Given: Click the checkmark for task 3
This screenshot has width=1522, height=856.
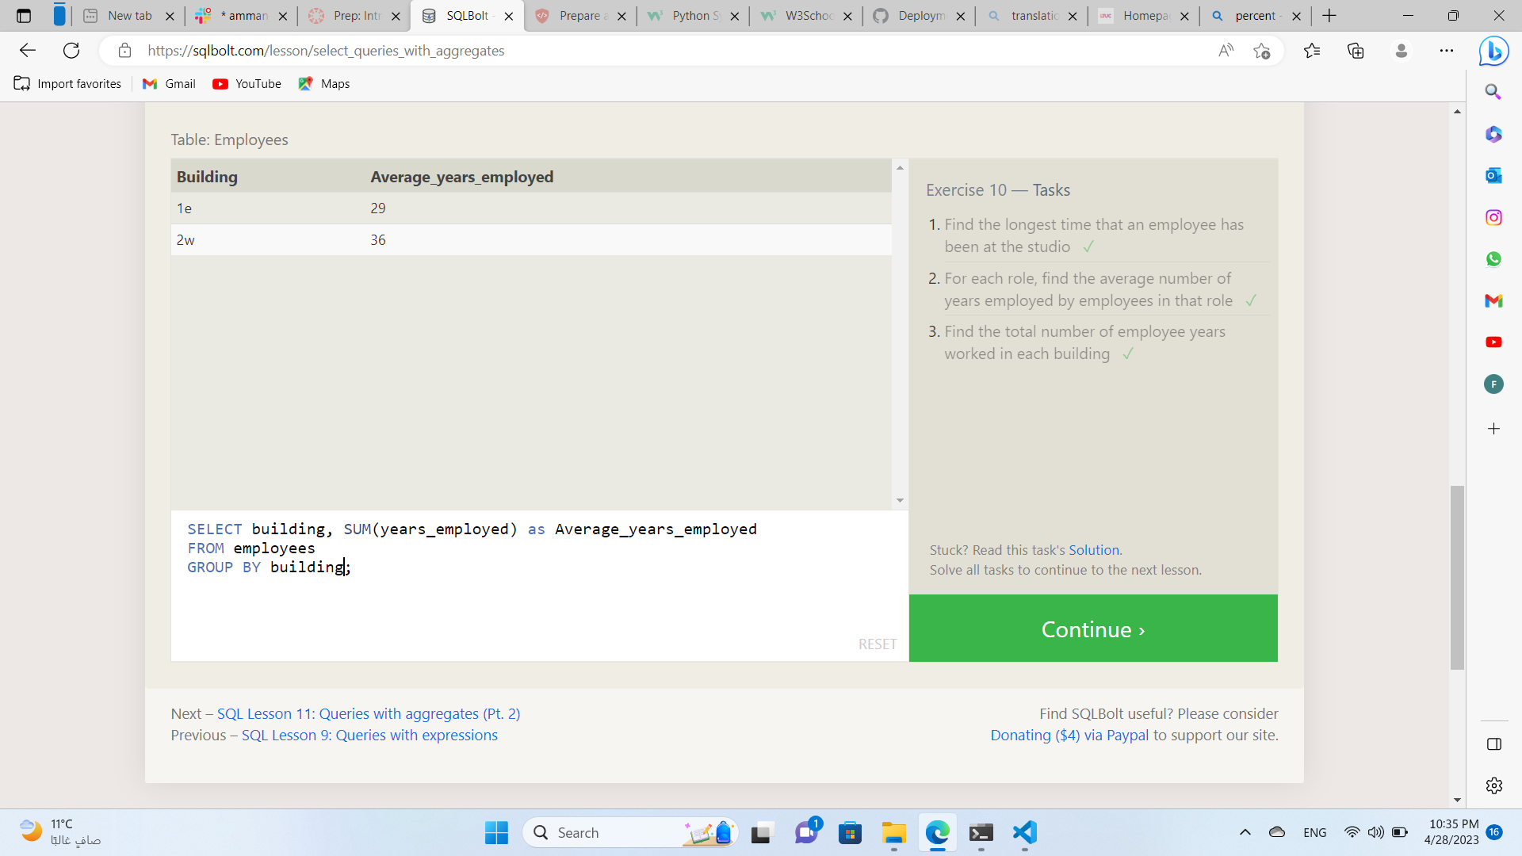Looking at the screenshot, I should pos(1127,353).
